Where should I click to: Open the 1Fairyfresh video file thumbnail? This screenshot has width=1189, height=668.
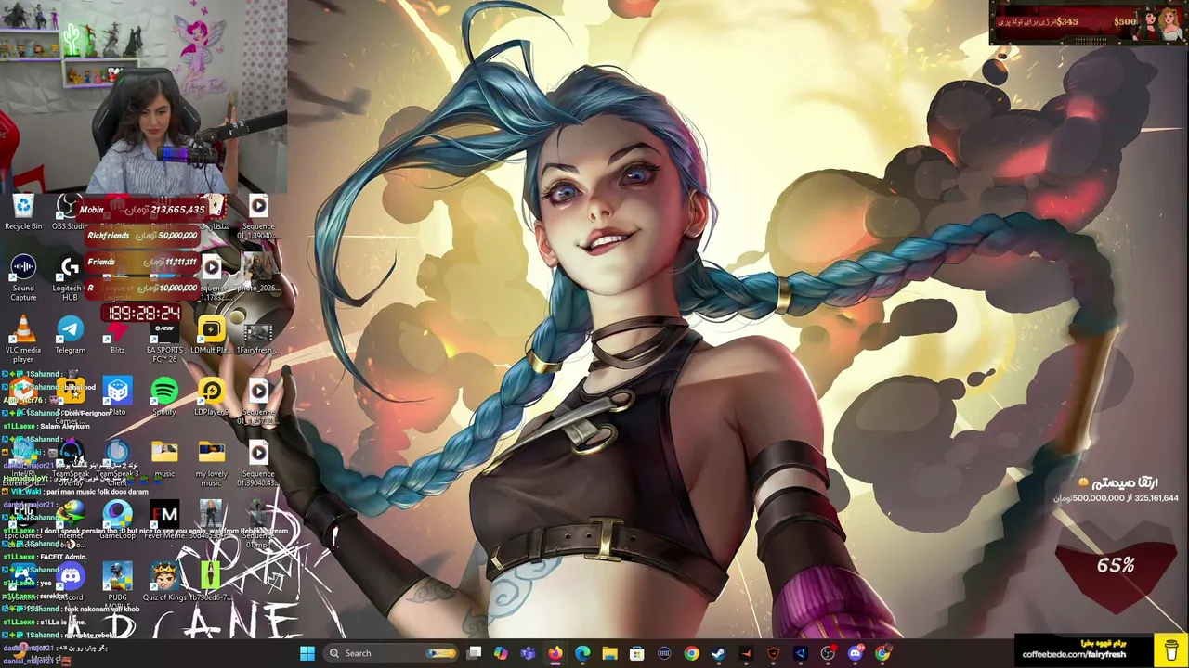[257, 335]
